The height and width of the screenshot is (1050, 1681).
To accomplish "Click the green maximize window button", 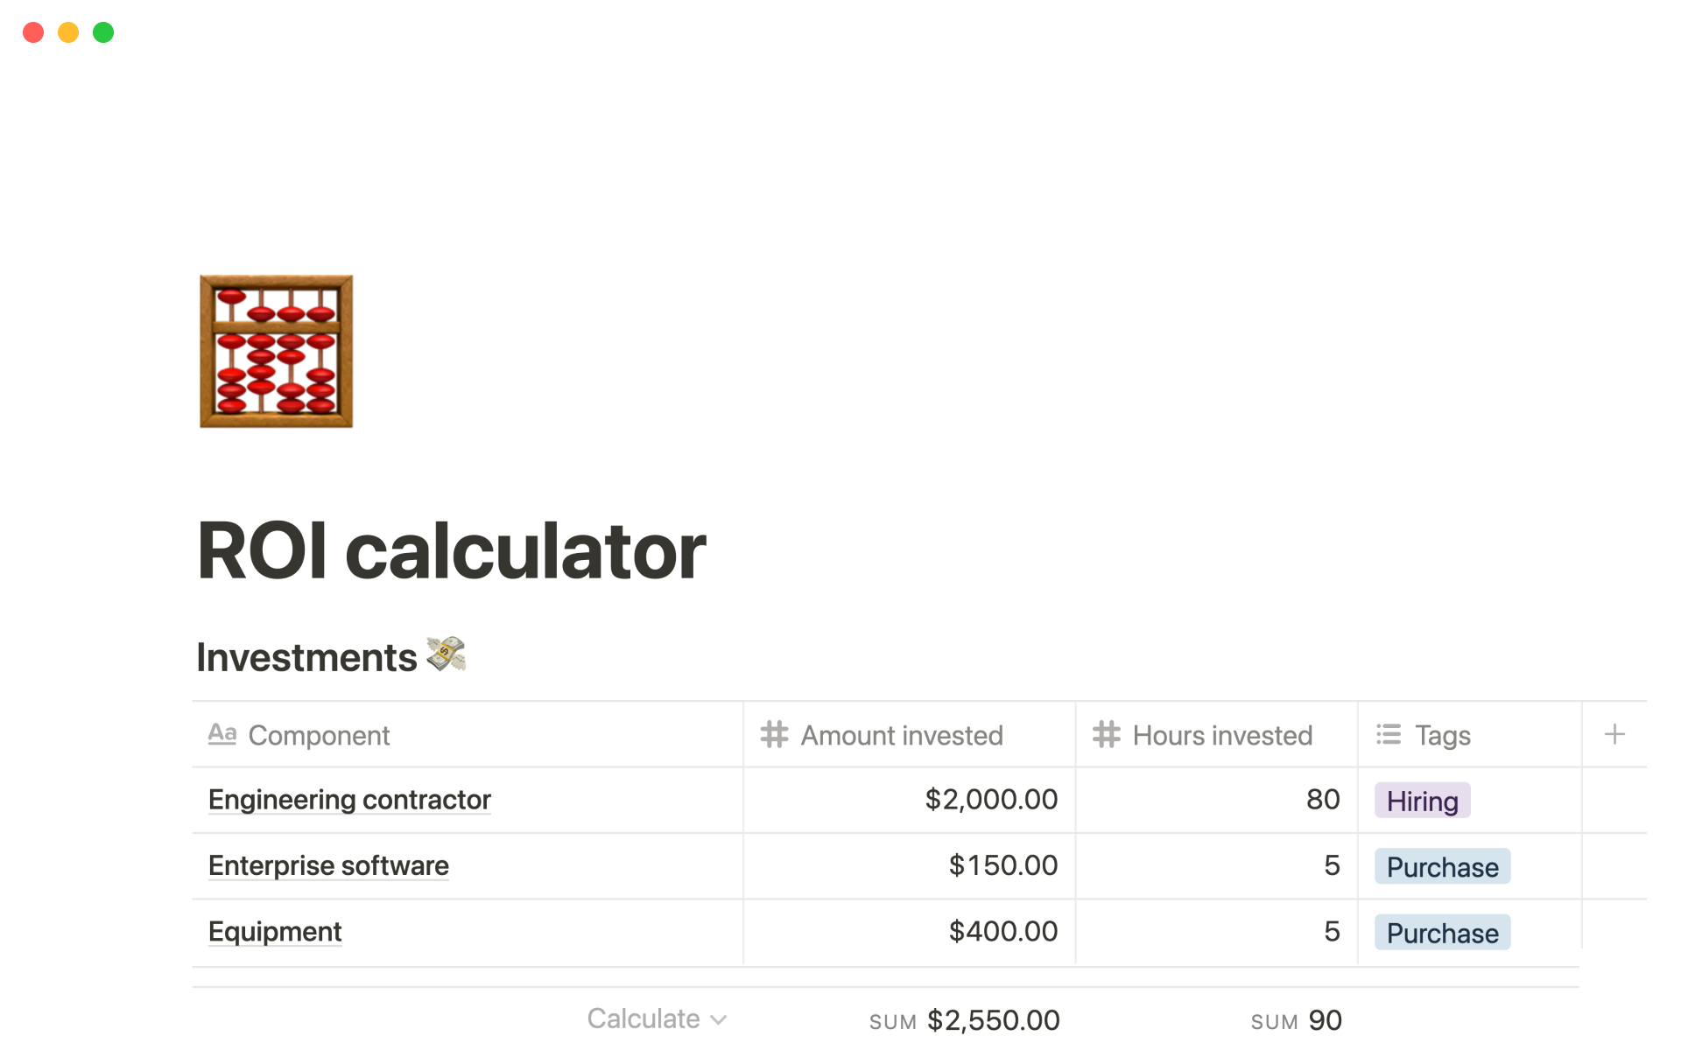I will pyautogui.click(x=103, y=32).
